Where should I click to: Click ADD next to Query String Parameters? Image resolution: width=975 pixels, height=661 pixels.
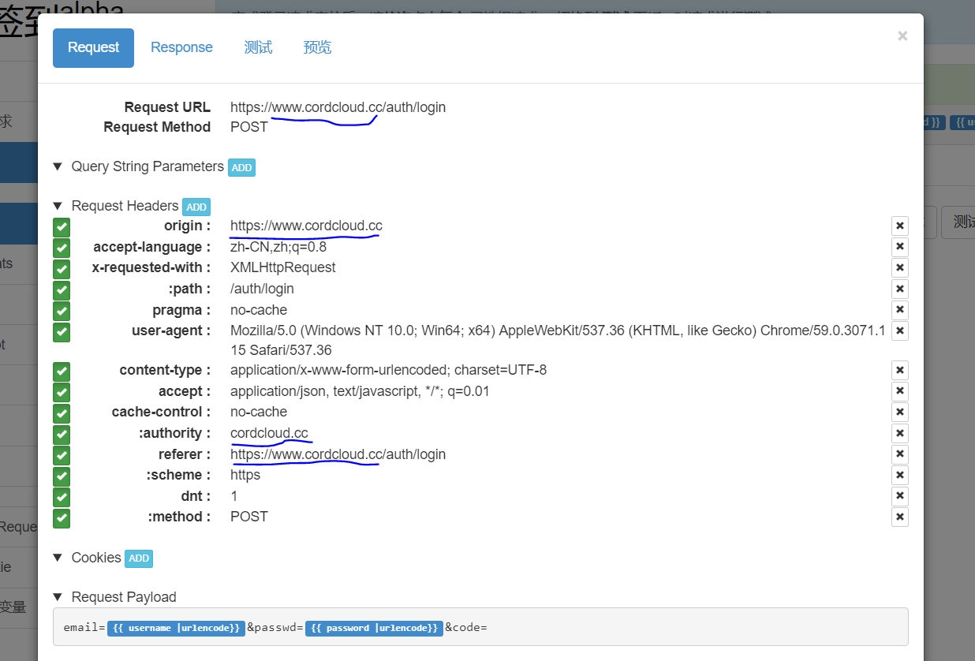pyautogui.click(x=241, y=167)
